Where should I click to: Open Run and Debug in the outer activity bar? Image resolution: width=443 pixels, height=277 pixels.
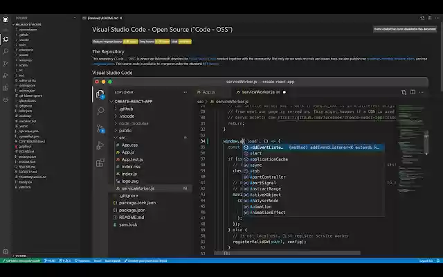point(6,75)
